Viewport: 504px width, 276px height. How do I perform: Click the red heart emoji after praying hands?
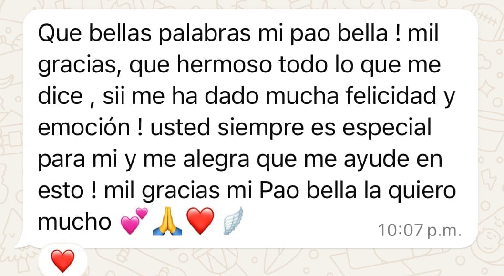(200, 221)
